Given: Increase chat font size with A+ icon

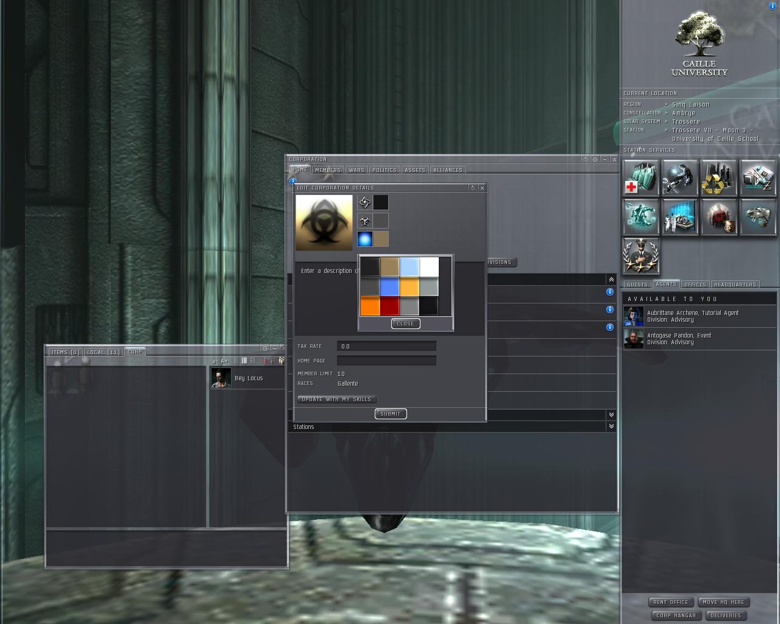Looking at the screenshot, I should (x=224, y=361).
